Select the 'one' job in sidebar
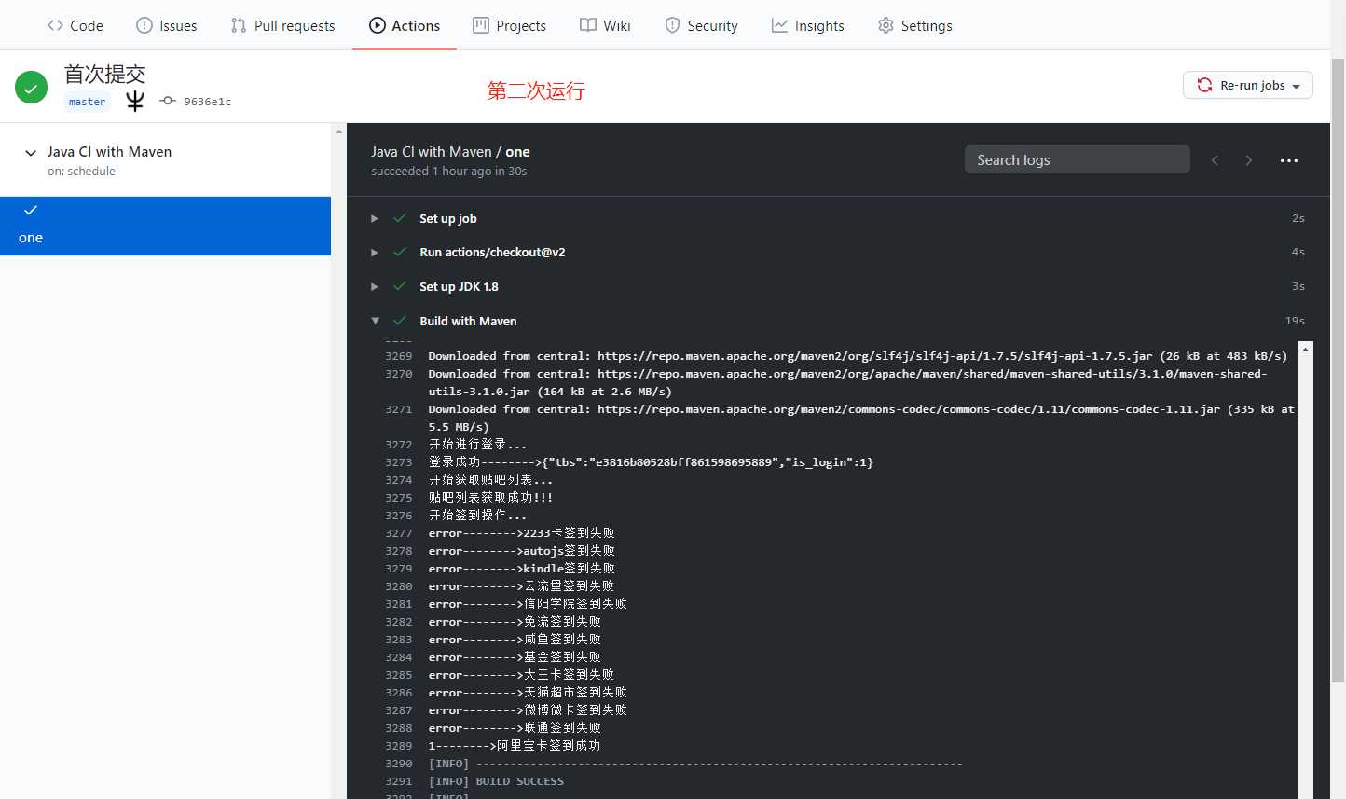This screenshot has width=1346, height=799. point(165,226)
